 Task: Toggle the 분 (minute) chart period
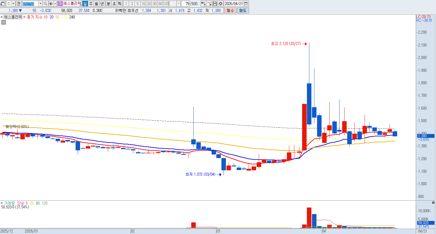(x=108, y=4)
